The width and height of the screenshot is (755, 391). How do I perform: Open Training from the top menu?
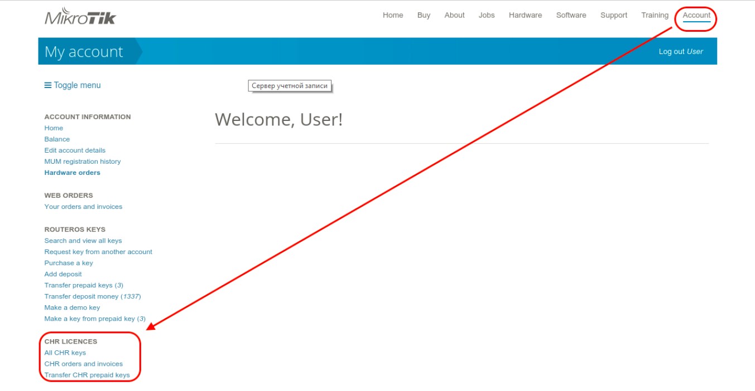tap(655, 16)
